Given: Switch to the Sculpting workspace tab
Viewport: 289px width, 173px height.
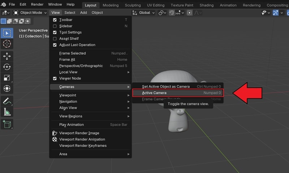Looking at the screenshot, I should (x=133, y=5).
